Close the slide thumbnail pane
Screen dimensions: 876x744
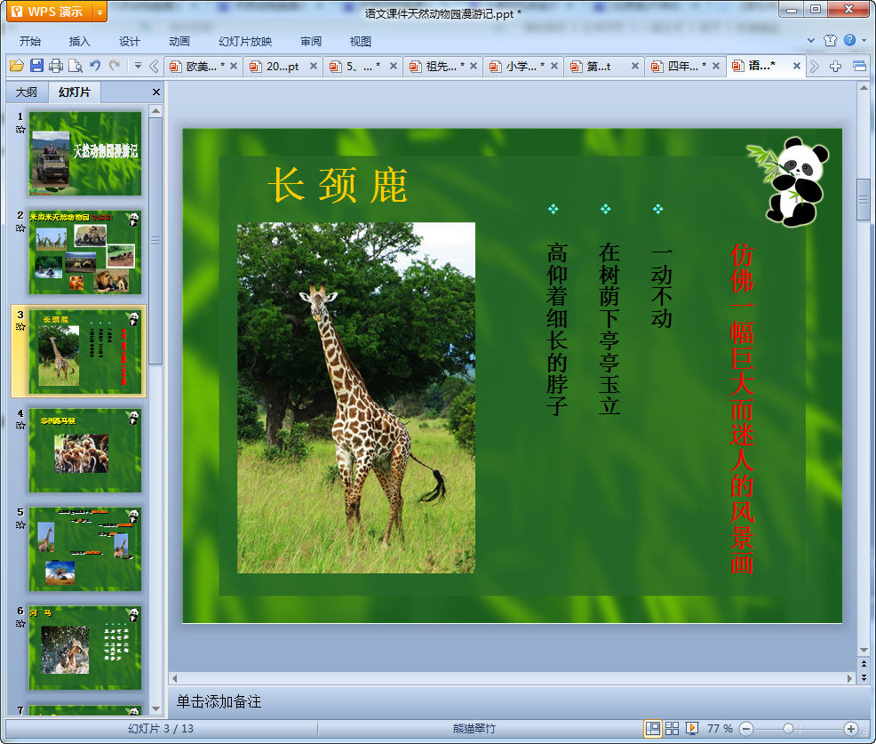[x=156, y=92]
